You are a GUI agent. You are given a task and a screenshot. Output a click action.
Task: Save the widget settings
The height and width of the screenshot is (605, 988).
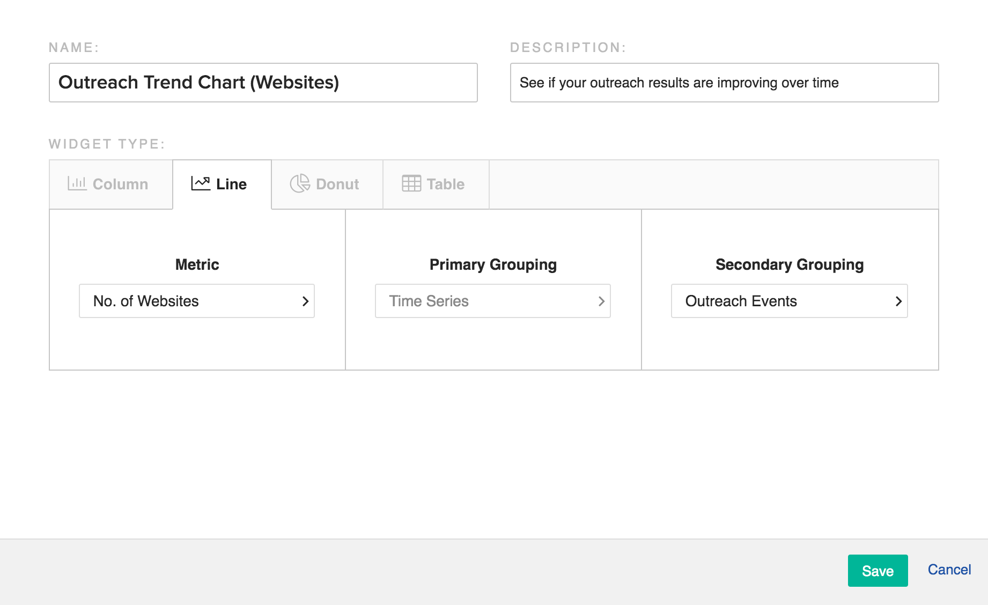pyautogui.click(x=878, y=571)
